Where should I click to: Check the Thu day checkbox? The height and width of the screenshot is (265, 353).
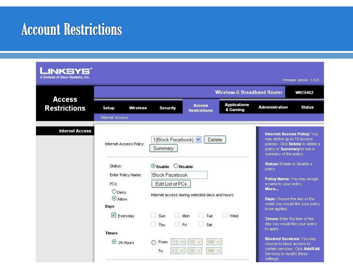153,224
